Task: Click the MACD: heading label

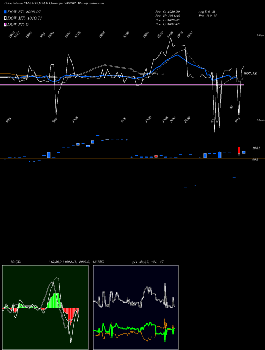Action: (16, 262)
